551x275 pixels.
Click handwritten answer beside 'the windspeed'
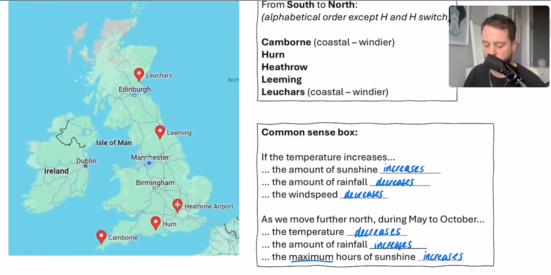pyautogui.click(x=364, y=194)
